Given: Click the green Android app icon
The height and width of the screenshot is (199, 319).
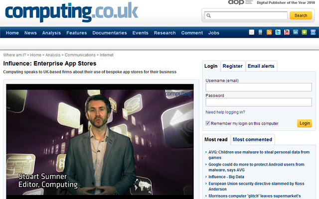Looking at the screenshot, I should (304, 32).
